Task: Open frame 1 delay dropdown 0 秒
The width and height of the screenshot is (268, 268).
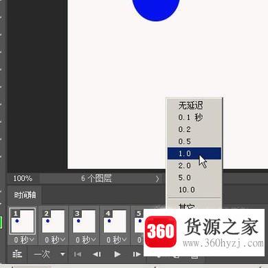Action: [x=24, y=240]
